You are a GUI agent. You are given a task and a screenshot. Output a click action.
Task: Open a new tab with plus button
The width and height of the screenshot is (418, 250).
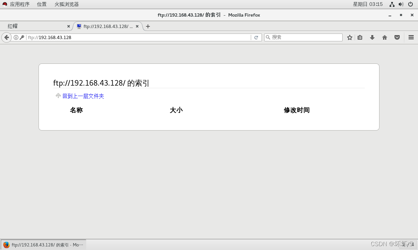point(148,26)
